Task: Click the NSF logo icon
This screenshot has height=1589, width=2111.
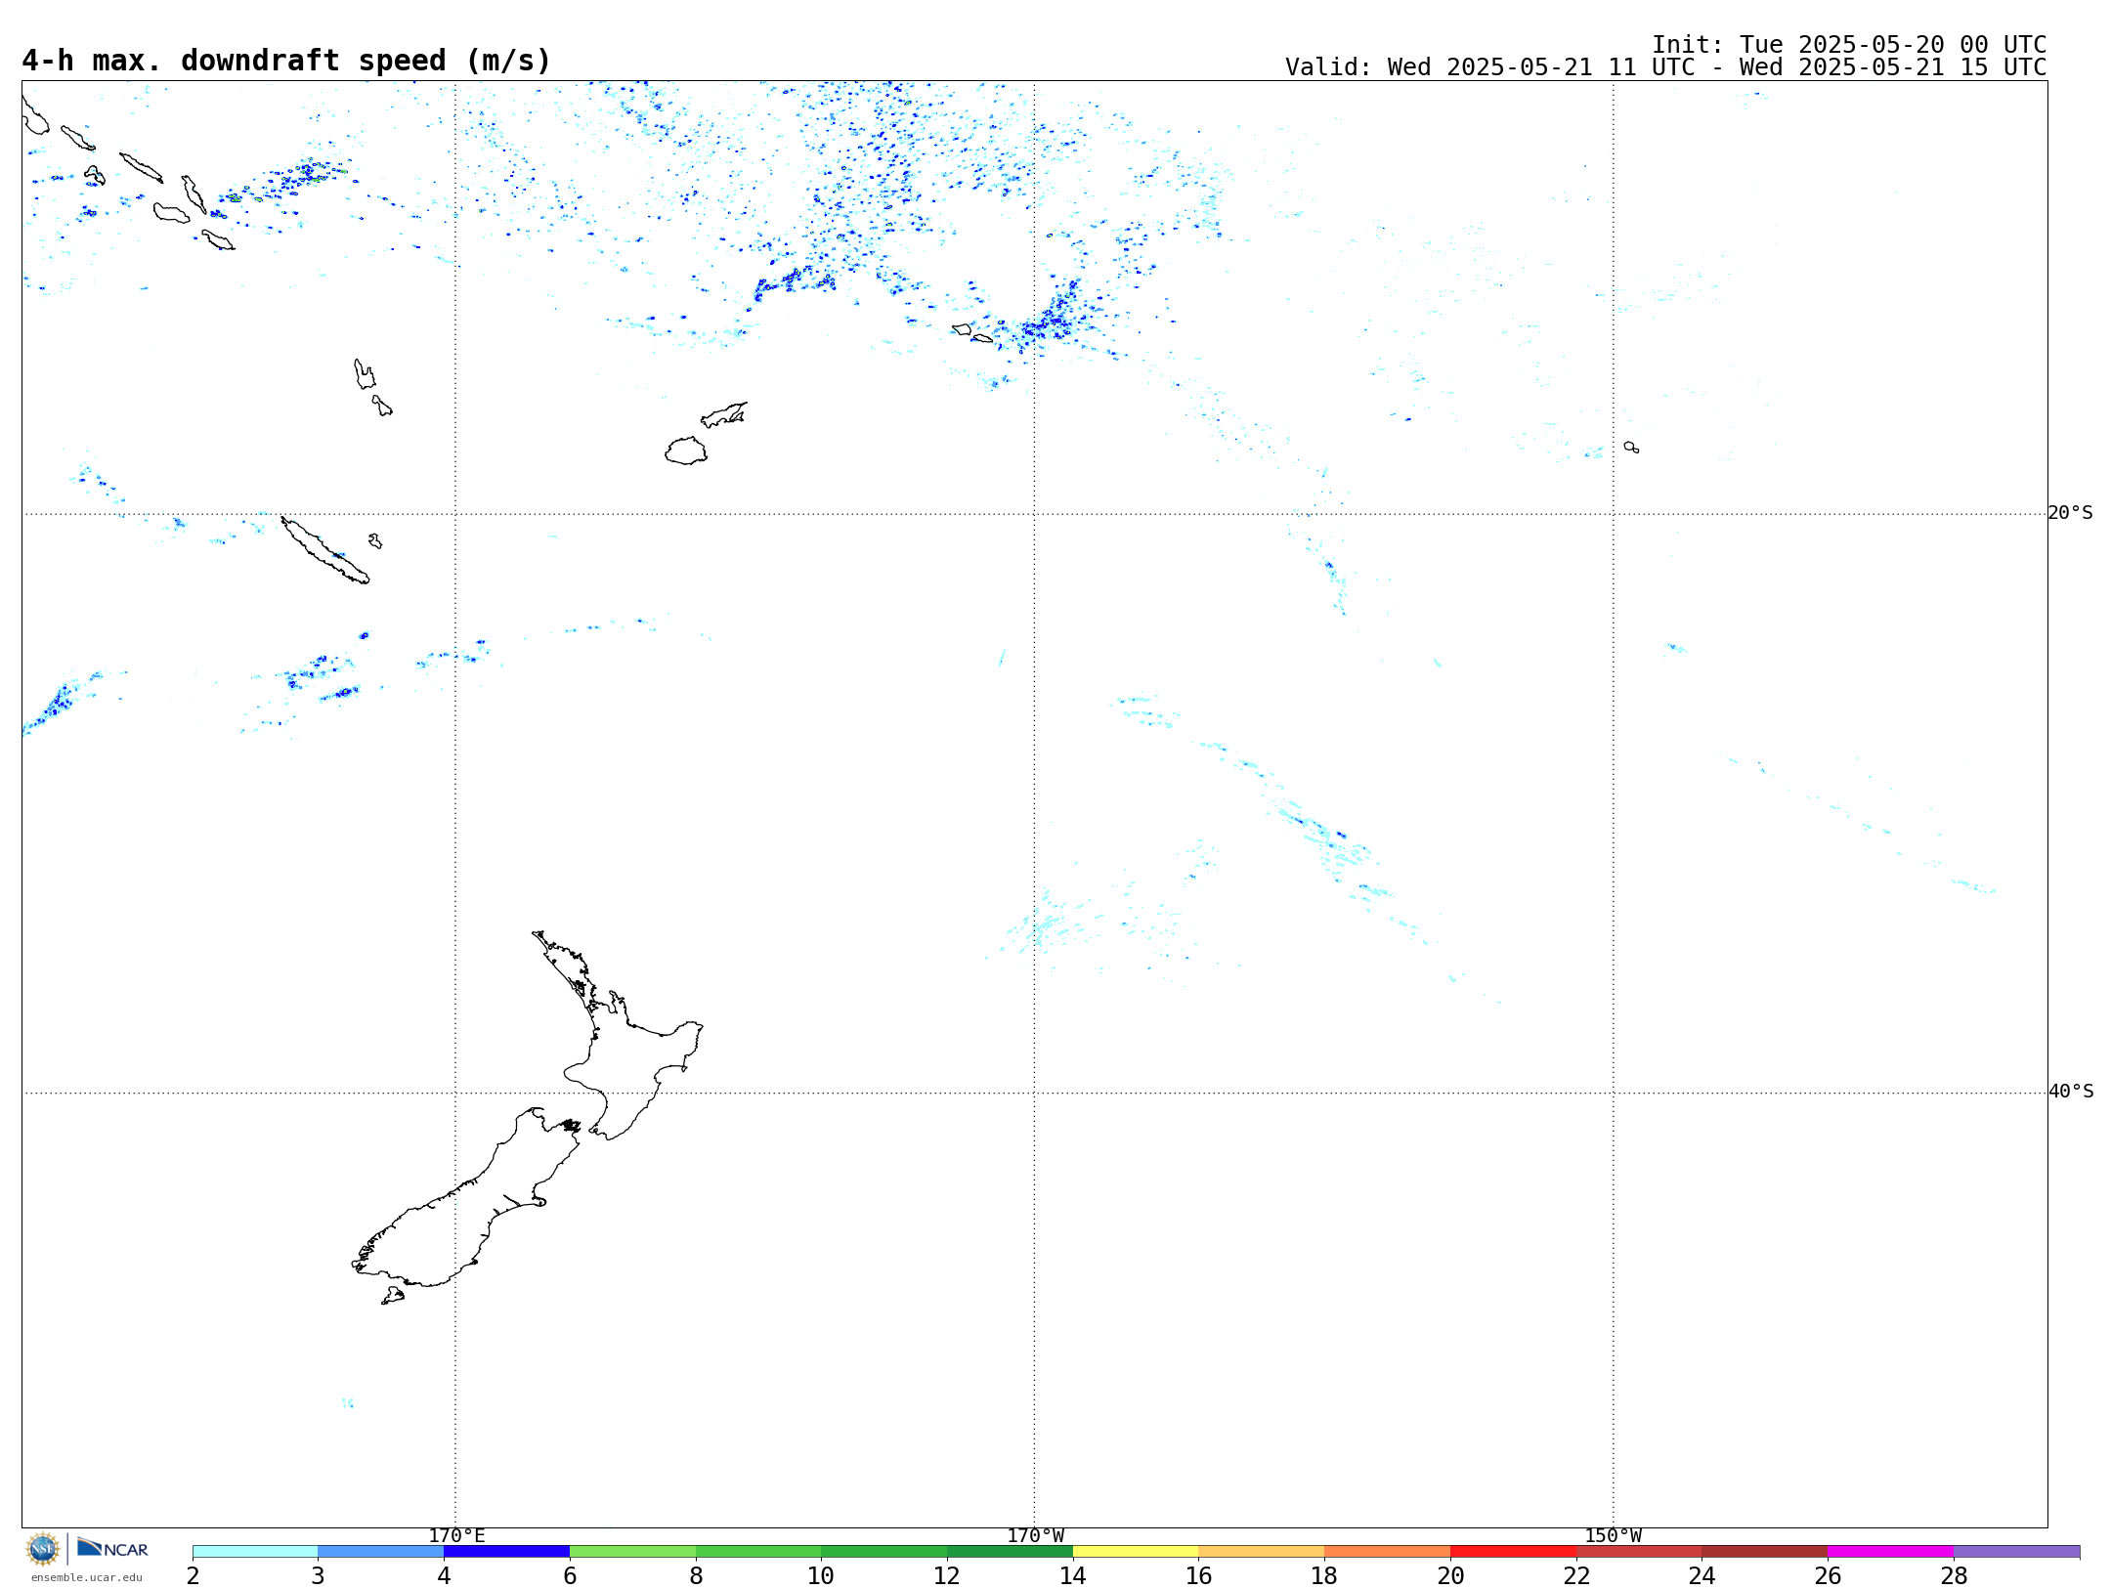Action: click(43, 1549)
